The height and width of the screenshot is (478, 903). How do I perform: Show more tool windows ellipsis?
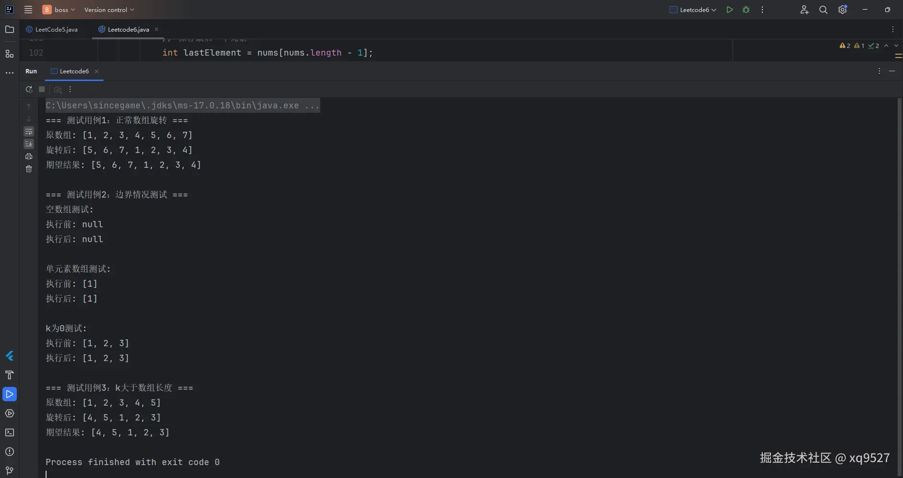click(x=10, y=73)
